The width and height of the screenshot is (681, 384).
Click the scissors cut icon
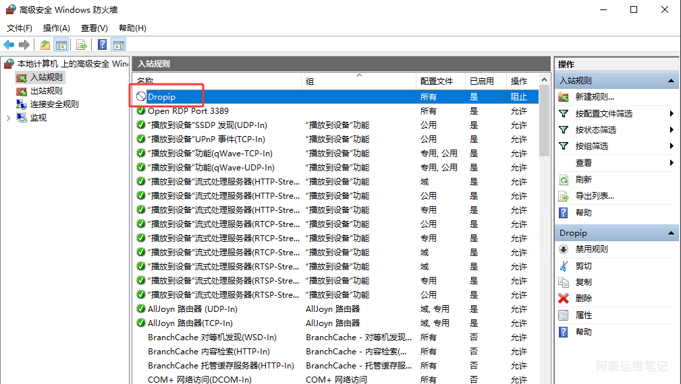(x=564, y=265)
